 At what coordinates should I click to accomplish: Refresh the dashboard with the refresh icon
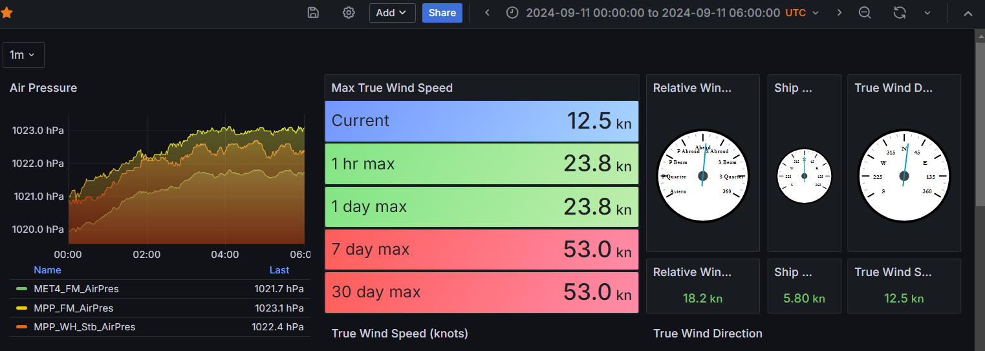[x=900, y=12]
